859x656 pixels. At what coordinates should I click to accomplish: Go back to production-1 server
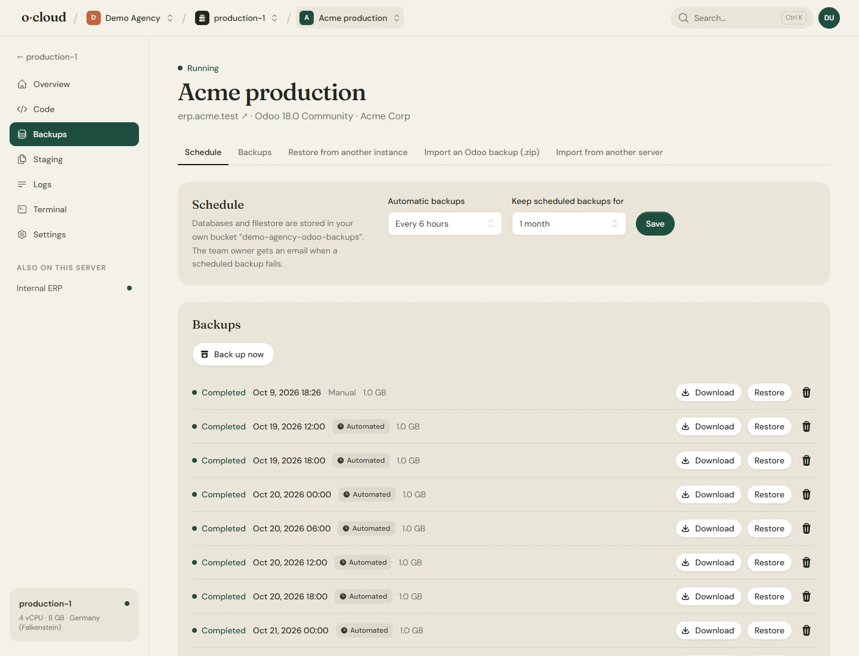click(x=47, y=57)
